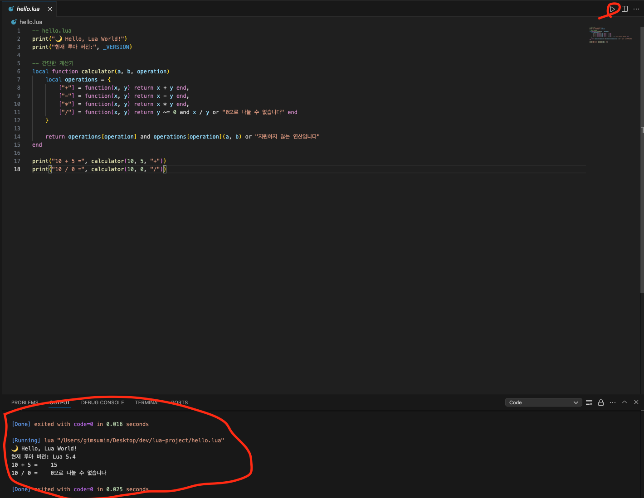Image resolution: width=644 pixels, height=498 pixels.
Task: Open panel more actions ellipsis
Action: [613, 402]
